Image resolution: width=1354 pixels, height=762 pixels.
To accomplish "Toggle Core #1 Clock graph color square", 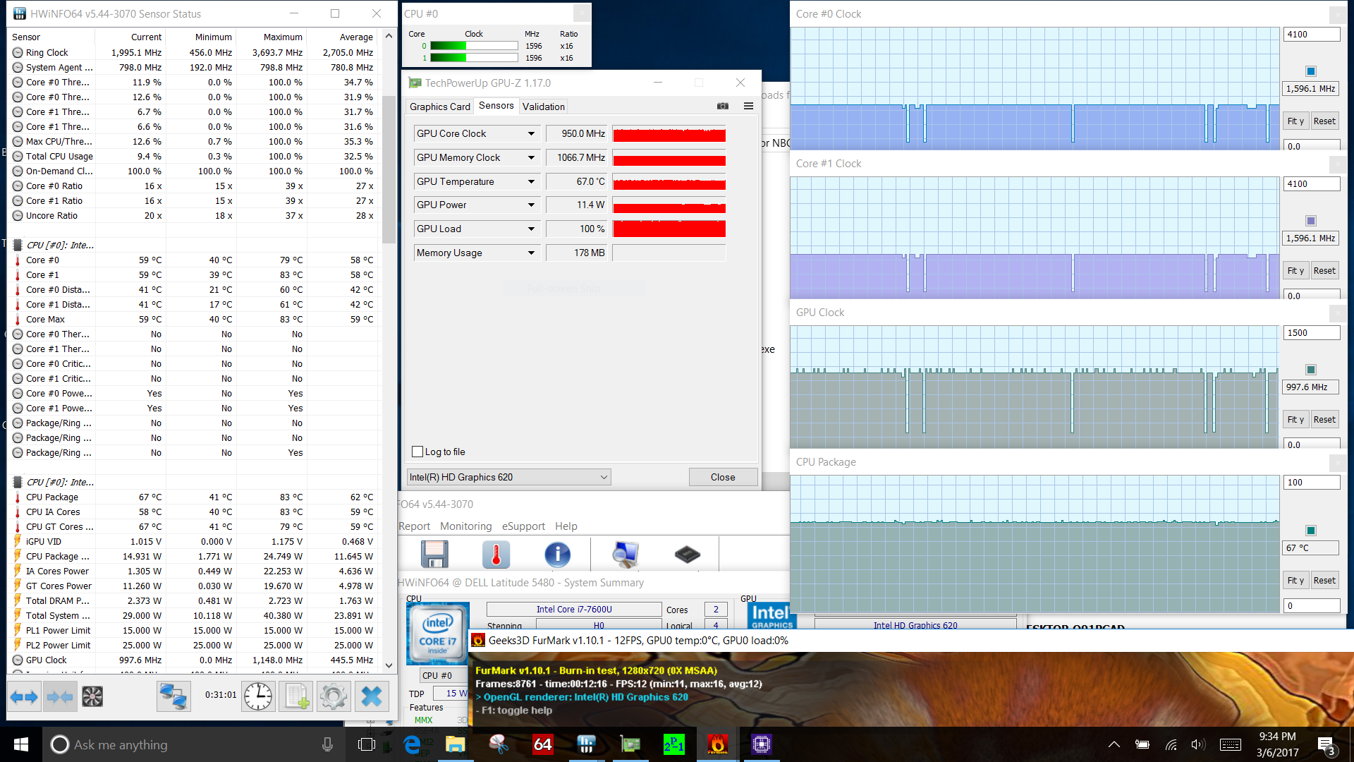I will coord(1310,221).
